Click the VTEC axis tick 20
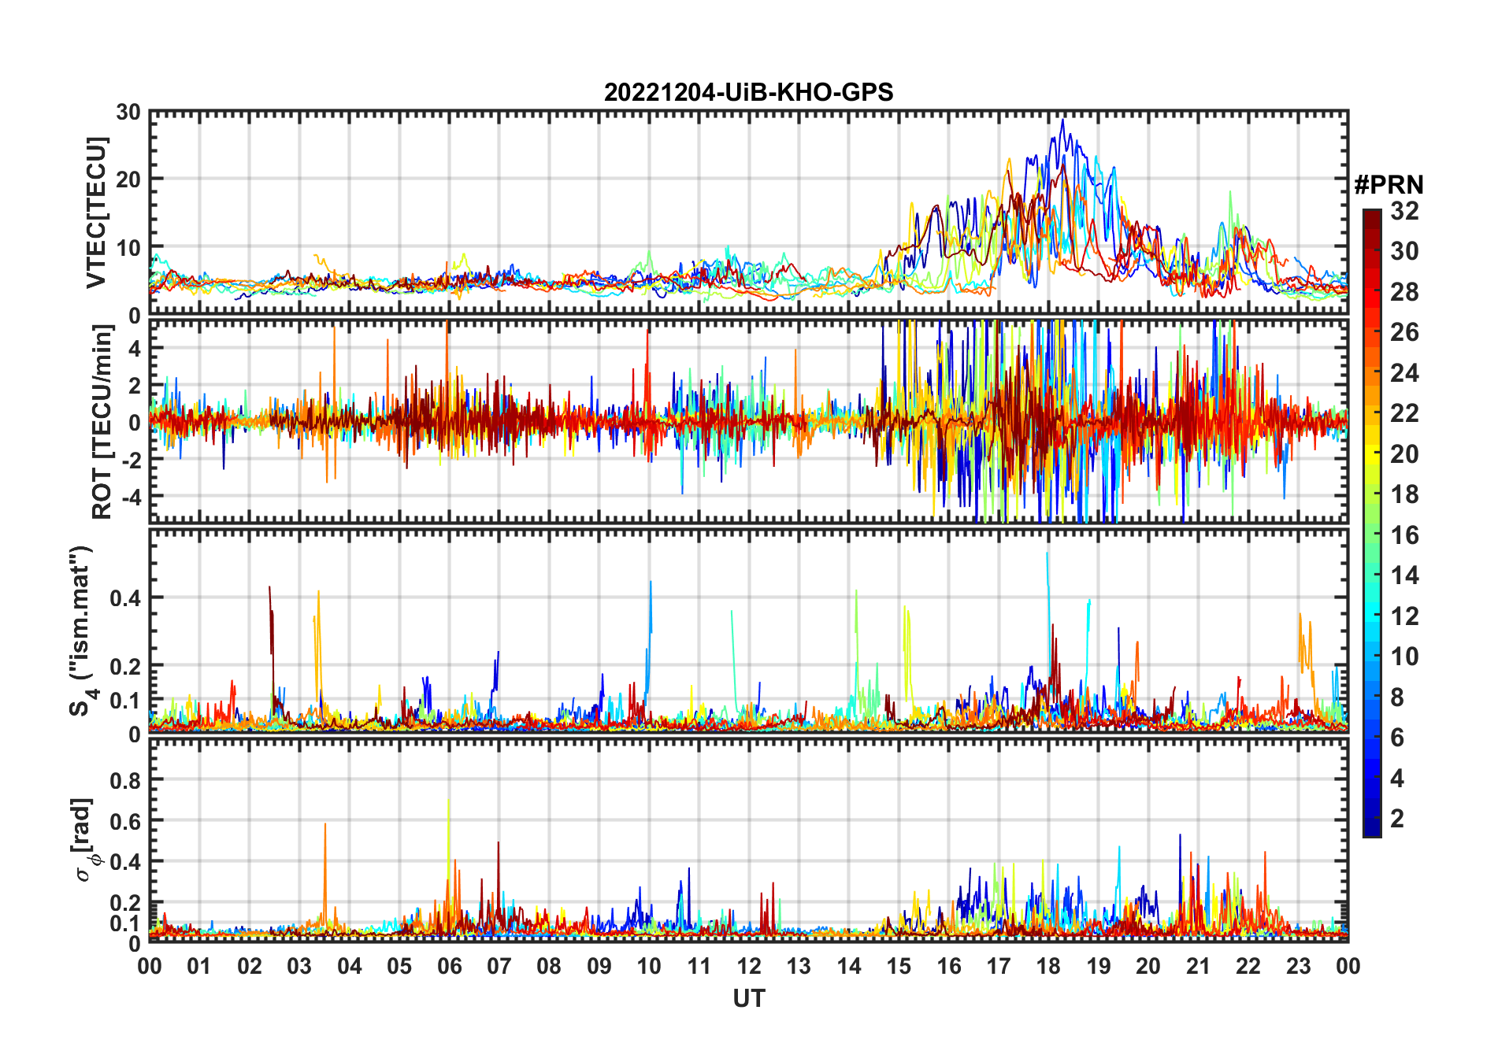The width and height of the screenshot is (1498, 1047). [128, 179]
